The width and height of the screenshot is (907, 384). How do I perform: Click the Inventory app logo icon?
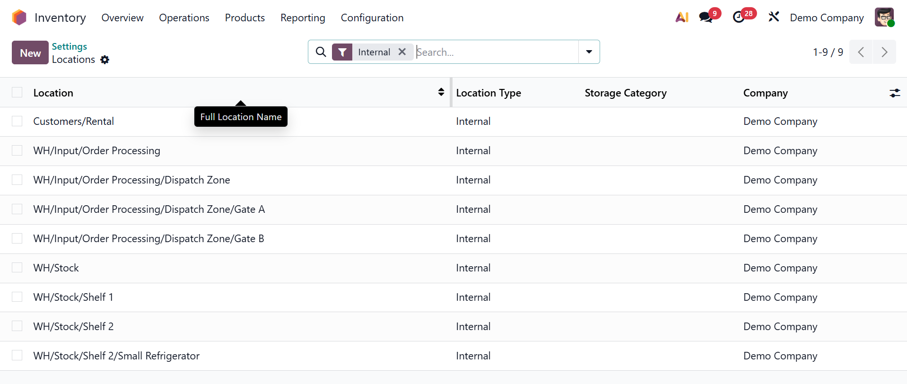click(x=19, y=17)
